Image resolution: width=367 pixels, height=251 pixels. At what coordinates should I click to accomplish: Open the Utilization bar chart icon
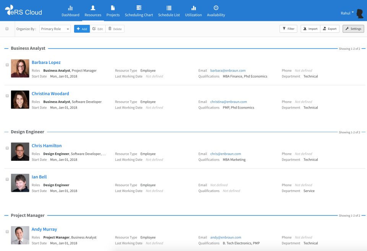pyautogui.click(x=193, y=8)
